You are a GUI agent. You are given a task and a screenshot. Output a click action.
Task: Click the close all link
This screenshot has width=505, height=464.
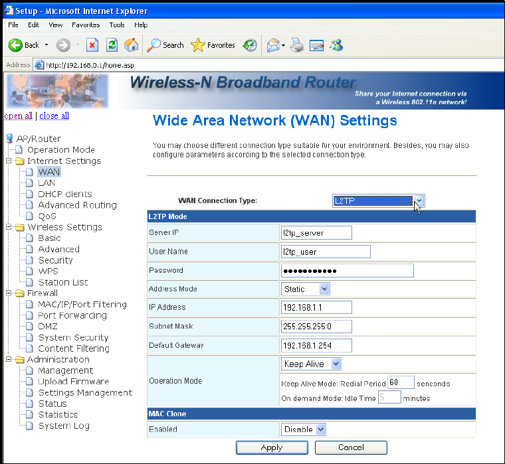[54, 116]
